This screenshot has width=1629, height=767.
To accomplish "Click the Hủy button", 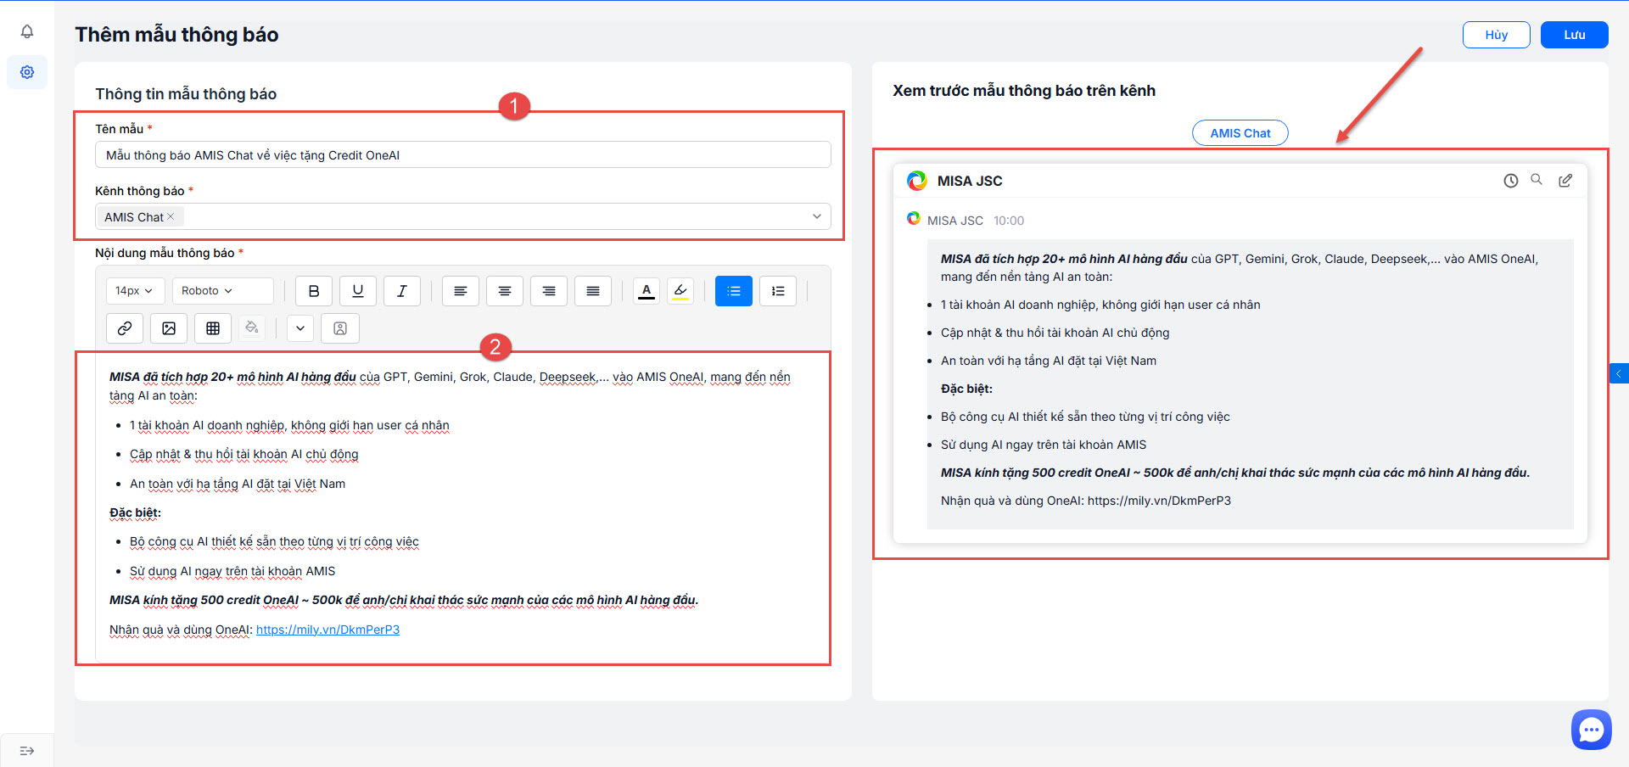I will 1497,35.
